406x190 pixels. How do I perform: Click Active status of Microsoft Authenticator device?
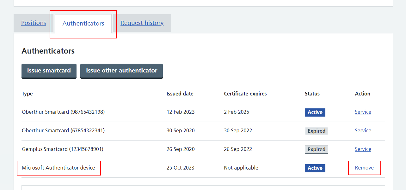pyautogui.click(x=315, y=168)
